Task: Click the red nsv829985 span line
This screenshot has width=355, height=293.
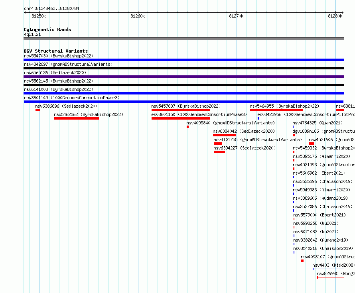Action: pos(331,277)
